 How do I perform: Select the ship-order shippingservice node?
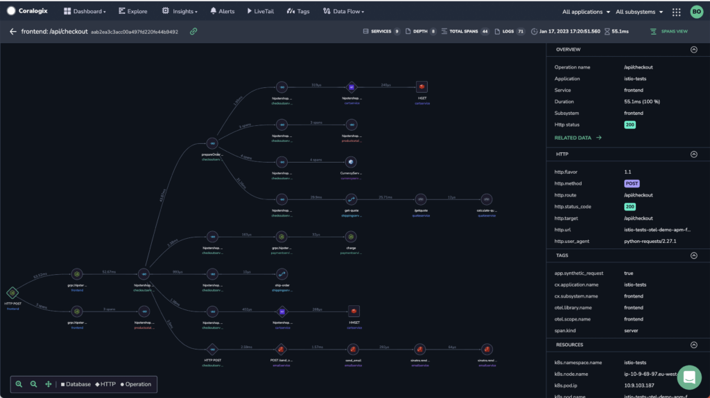pyautogui.click(x=282, y=274)
